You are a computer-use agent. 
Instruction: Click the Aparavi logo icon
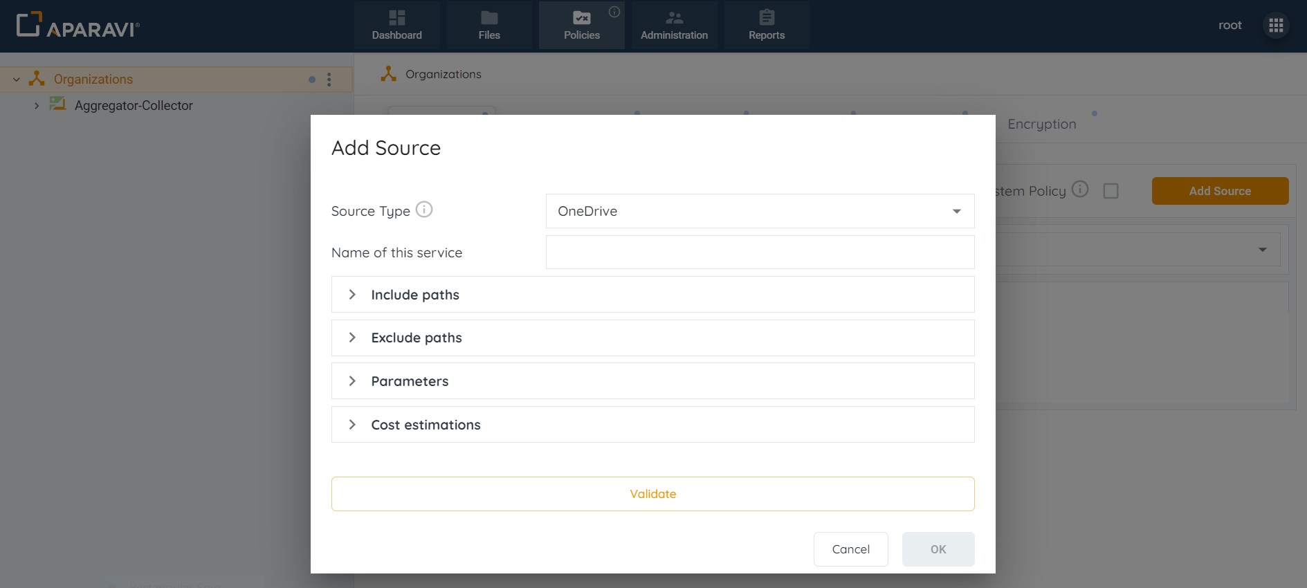pos(29,24)
